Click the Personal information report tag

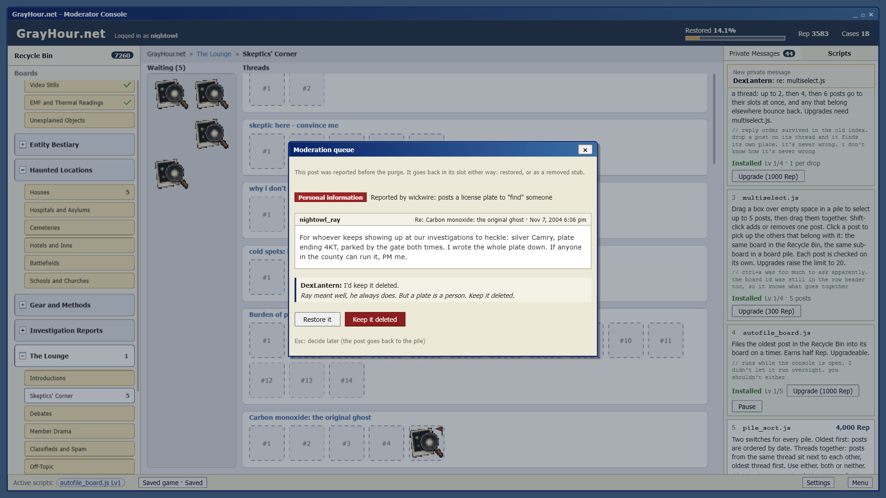pyautogui.click(x=330, y=197)
